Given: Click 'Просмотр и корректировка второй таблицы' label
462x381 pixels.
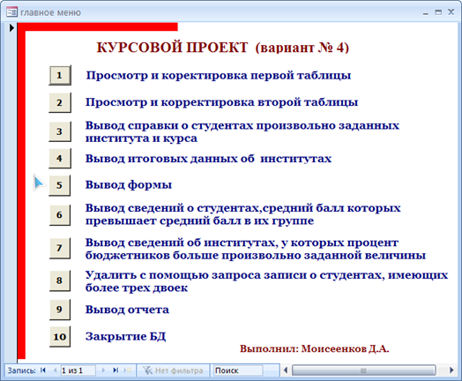Looking at the screenshot, I should point(221,102).
